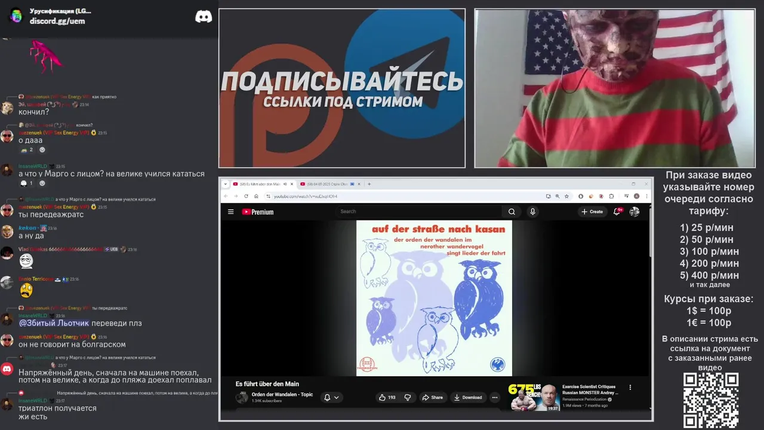
Task: Mute the playing tab via speaker icon
Action: pyautogui.click(x=285, y=184)
